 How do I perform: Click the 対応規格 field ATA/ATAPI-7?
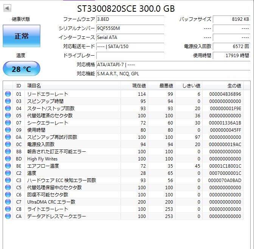[173, 65]
